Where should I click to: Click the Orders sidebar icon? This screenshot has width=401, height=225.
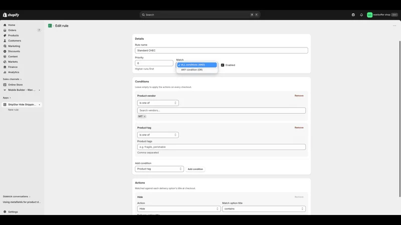point(5,30)
